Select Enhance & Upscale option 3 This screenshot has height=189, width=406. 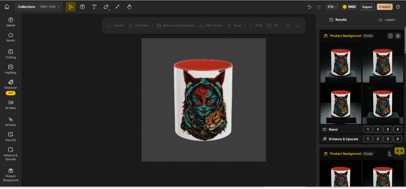pyautogui.click(x=388, y=139)
